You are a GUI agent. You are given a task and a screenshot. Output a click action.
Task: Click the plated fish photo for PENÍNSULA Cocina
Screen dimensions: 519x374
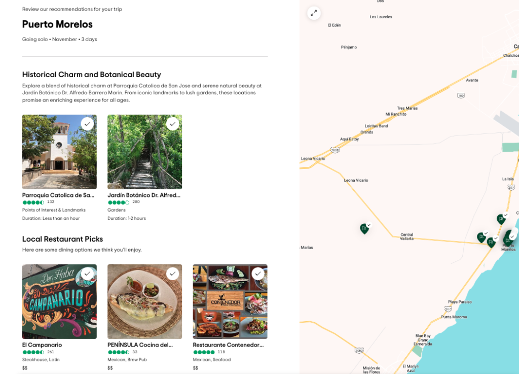144,301
